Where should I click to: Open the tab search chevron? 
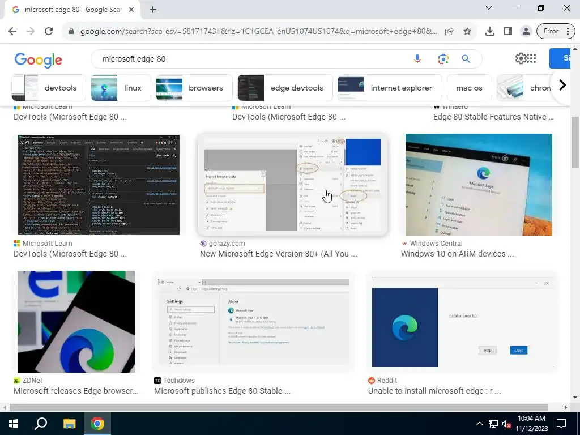coord(489,8)
